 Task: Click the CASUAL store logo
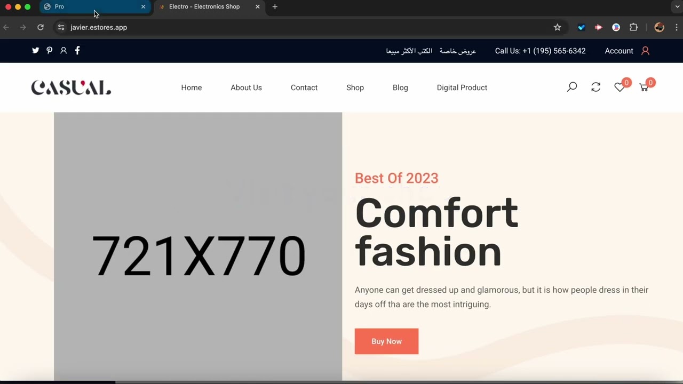[71, 87]
